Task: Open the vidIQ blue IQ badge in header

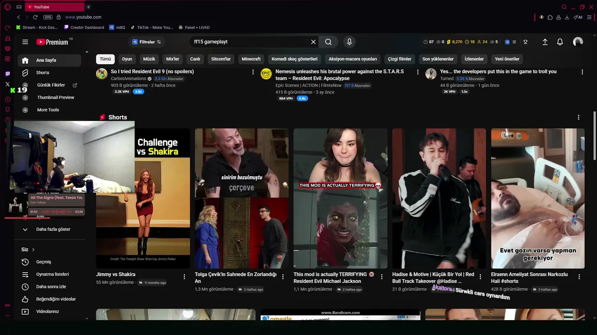Action: pyautogui.click(x=507, y=42)
